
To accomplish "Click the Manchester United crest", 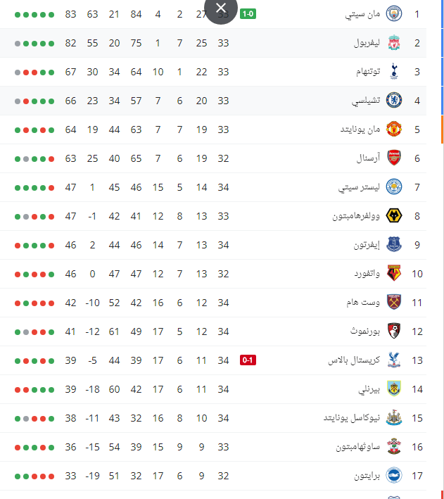I will coord(394,130).
